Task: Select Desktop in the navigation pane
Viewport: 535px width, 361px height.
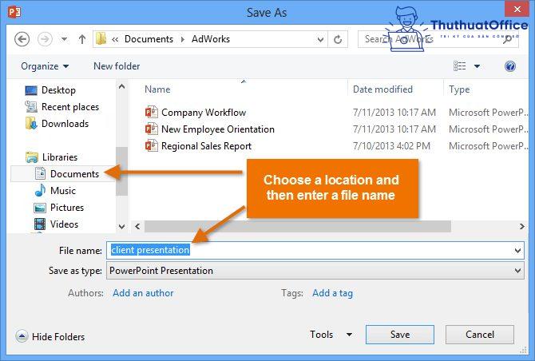Action: click(58, 90)
